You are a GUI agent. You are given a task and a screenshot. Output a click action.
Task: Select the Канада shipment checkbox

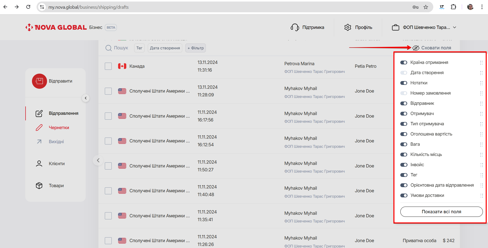(x=108, y=66)
